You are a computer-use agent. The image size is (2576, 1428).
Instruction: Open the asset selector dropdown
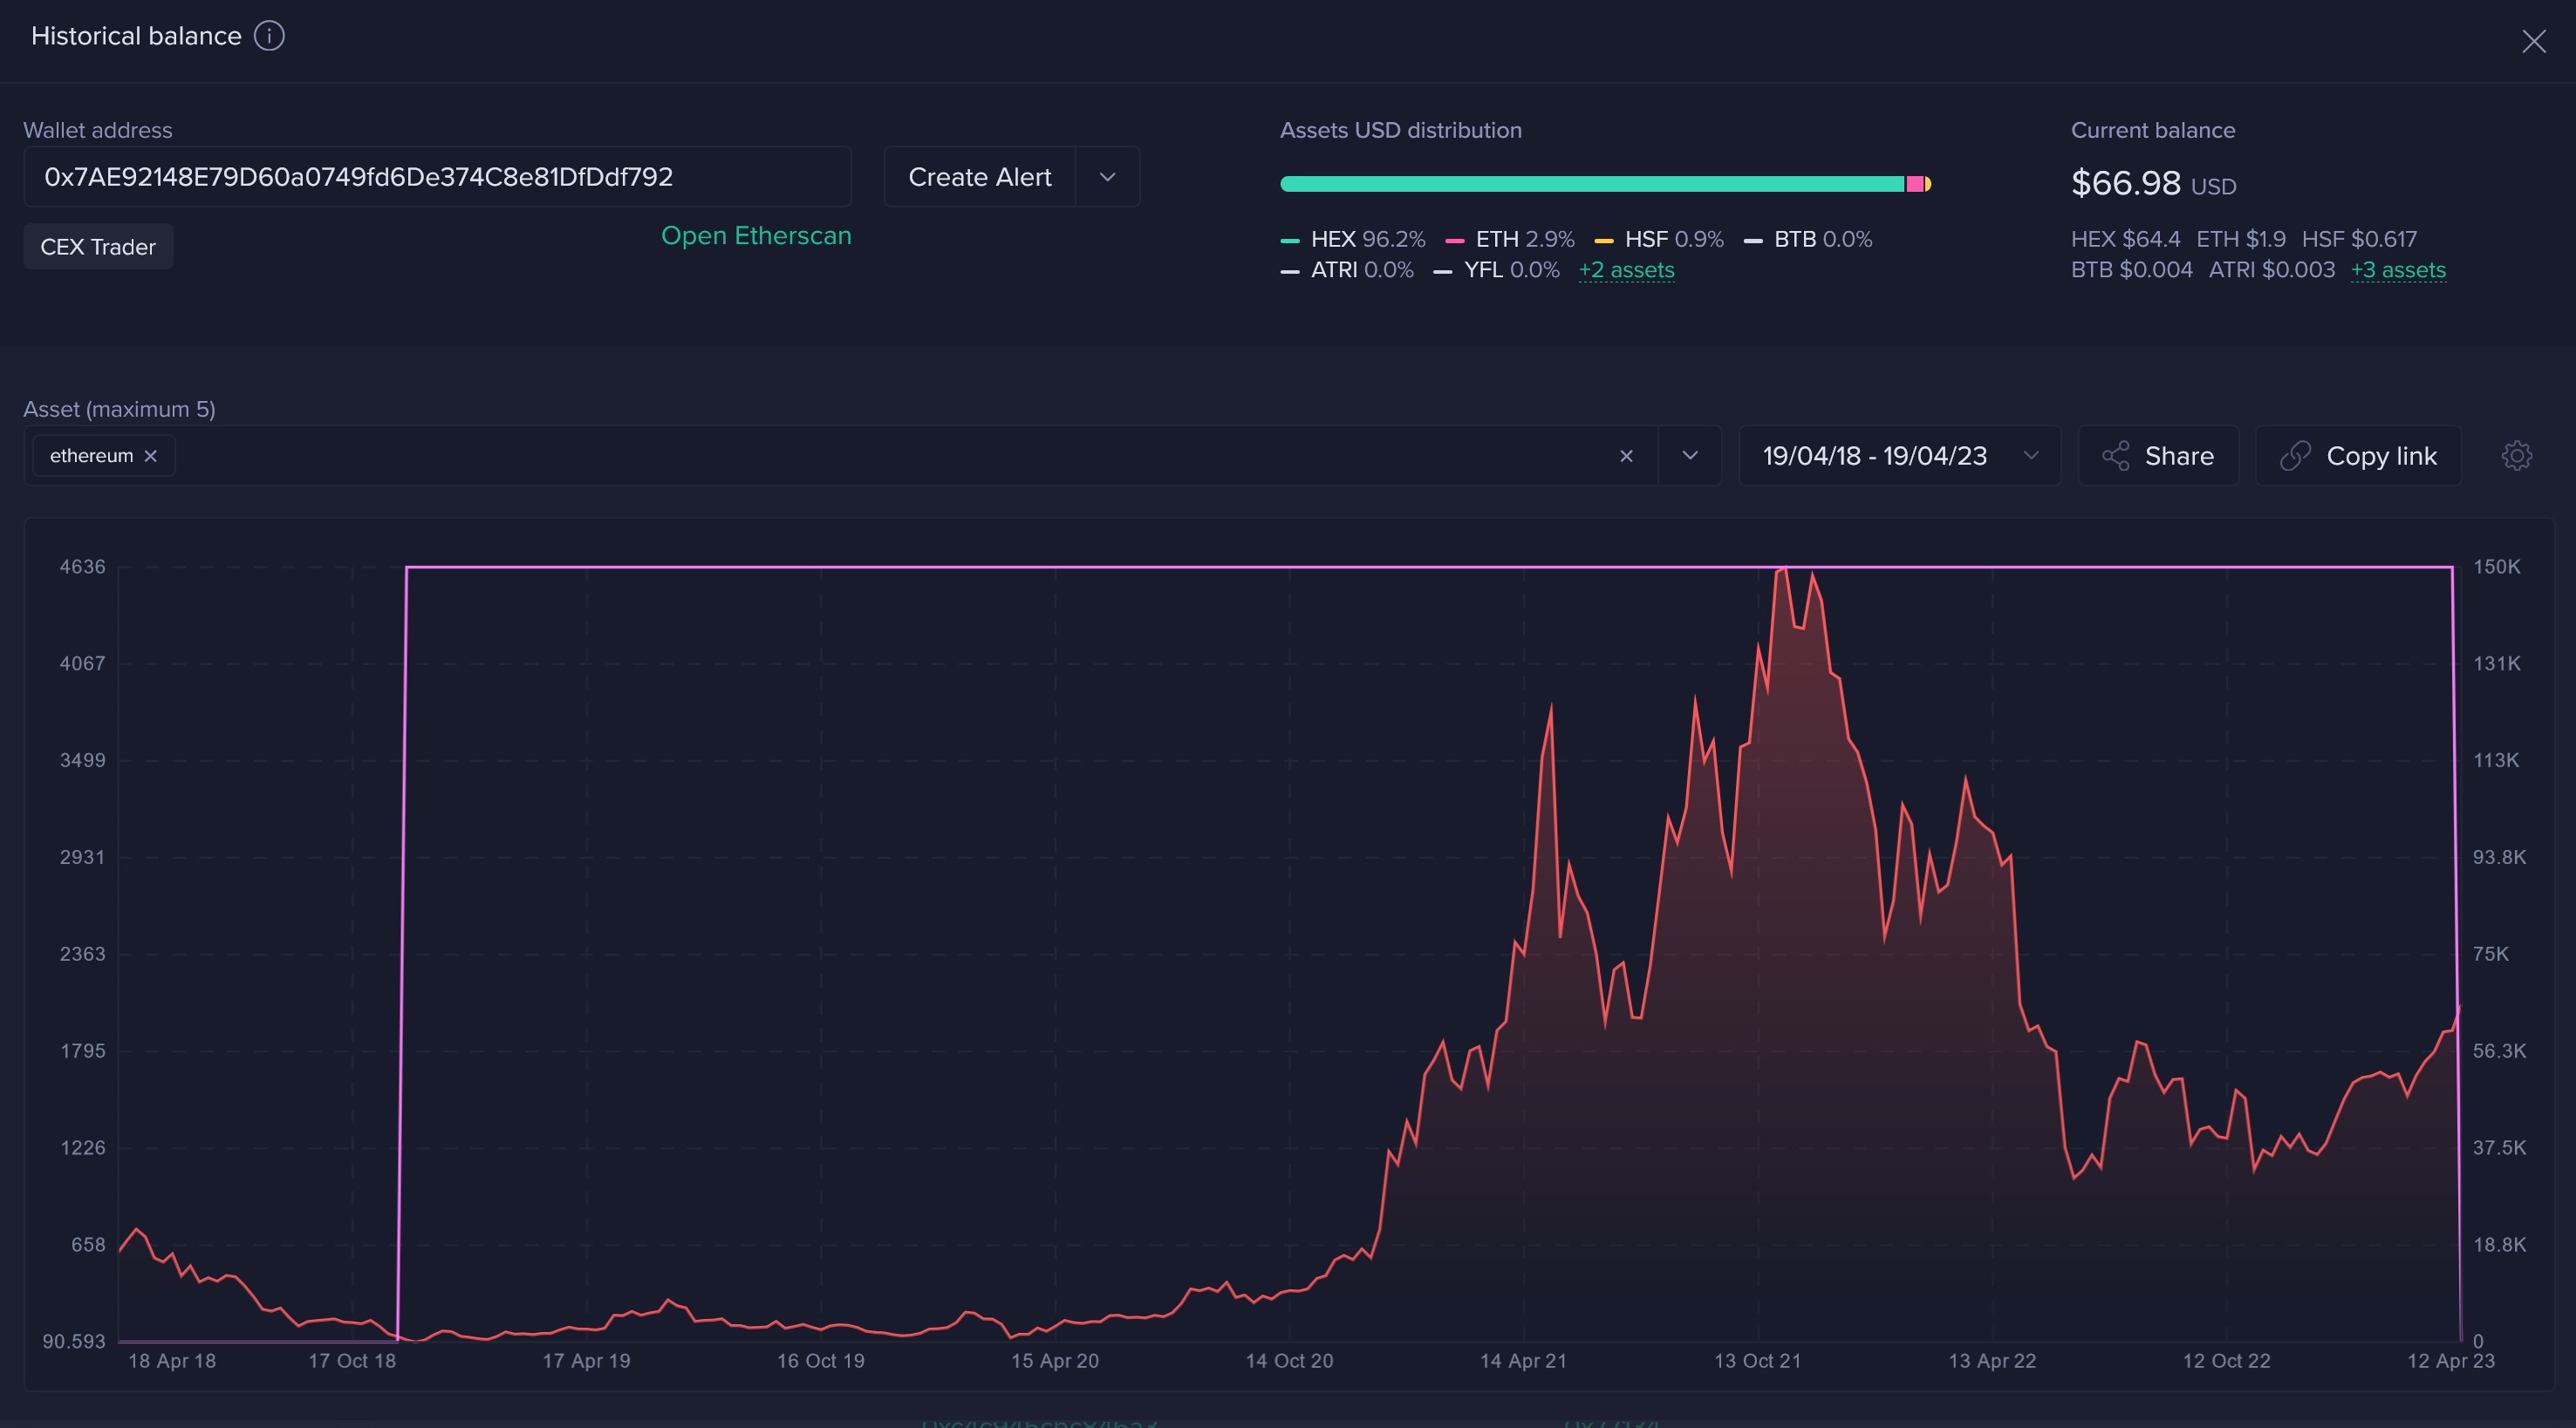coord(1689,456)
